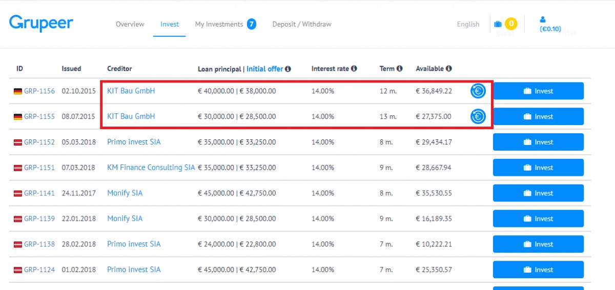615x290 pixels.
Task: Invest in the GRP-1139 Monify loan
Action: (538, 219)
